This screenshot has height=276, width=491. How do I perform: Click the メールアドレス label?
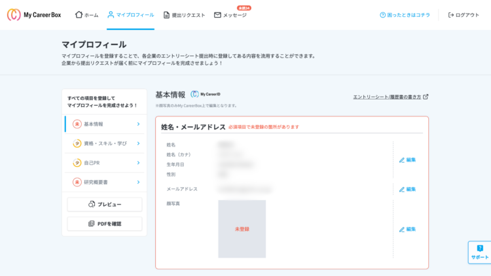coord(182,189)
